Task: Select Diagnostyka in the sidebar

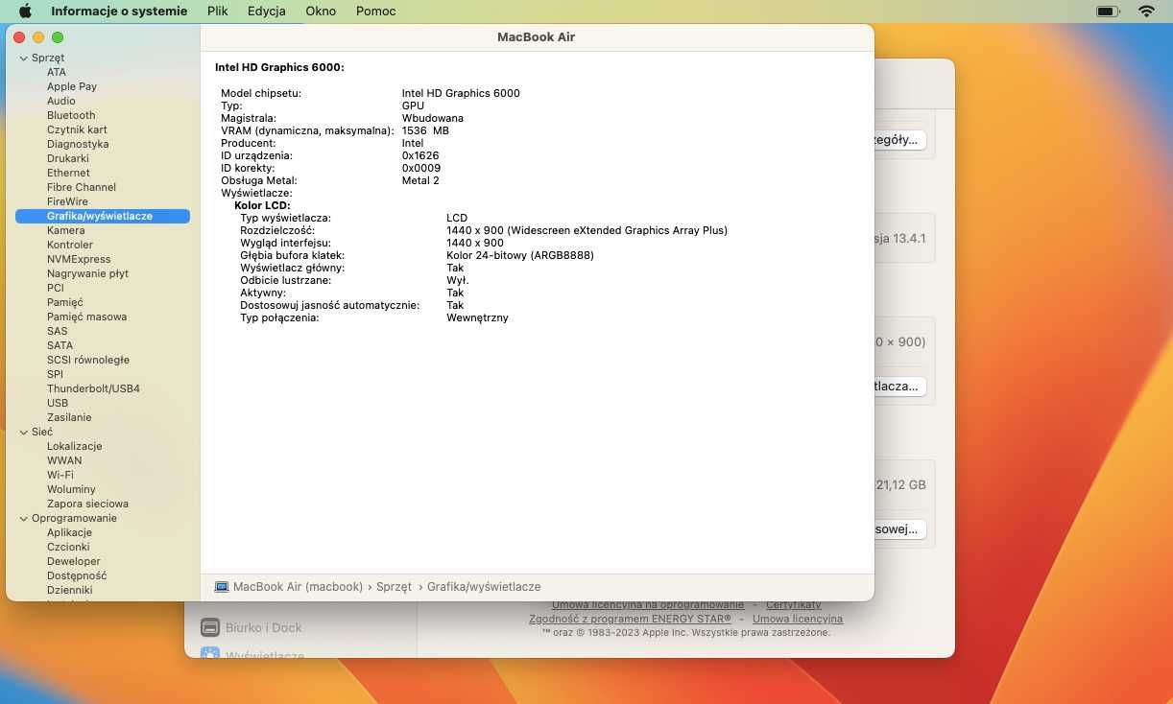Action: pos(78,144)
